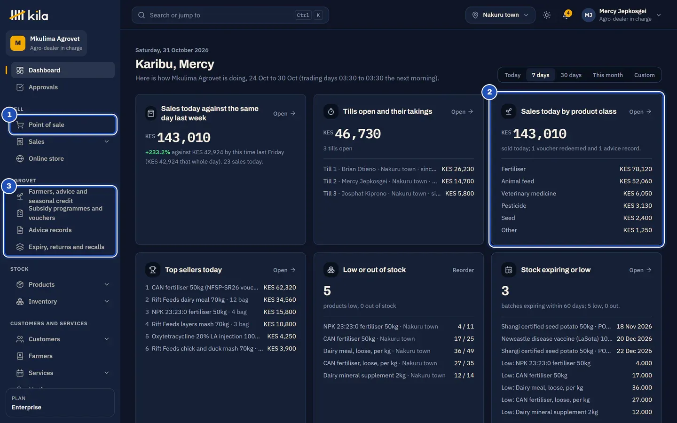Click the Low or out of stock icon
The image size is (677, 423).
[x=331, y=270]
